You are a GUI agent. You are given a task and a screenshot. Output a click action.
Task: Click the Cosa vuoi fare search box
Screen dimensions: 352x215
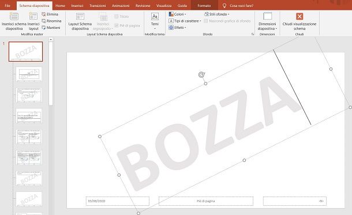[x=241, y=6]
